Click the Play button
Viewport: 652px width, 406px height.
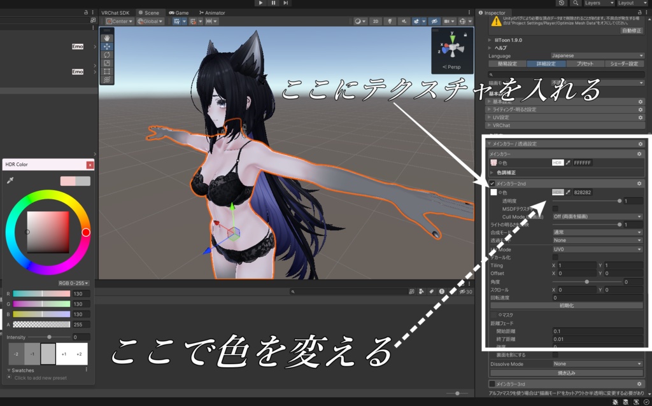click(260, 3)
